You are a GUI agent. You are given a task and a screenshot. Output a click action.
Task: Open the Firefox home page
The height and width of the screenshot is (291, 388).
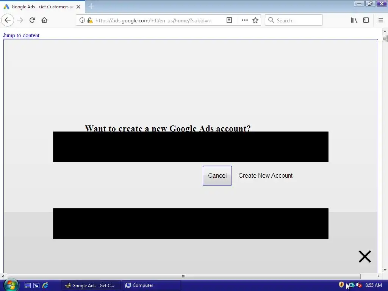[x=44, y=20]
